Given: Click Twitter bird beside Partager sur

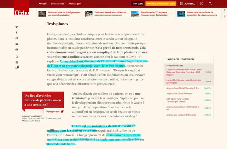Looking at the screenshot, I should (x=62, y=111).
